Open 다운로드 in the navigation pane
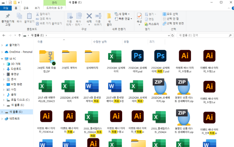 16,69
